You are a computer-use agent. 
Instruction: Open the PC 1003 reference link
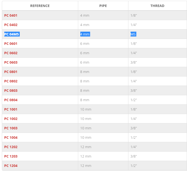(11, 128)
